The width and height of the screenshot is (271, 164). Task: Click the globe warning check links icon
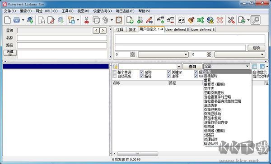[x=210, y=20]
